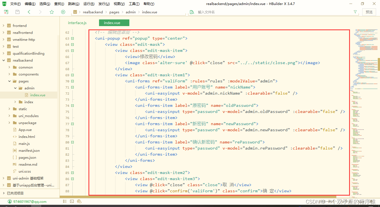Click the new file toolbar icon
380x207 pixels.
click(x=6, y=12)
